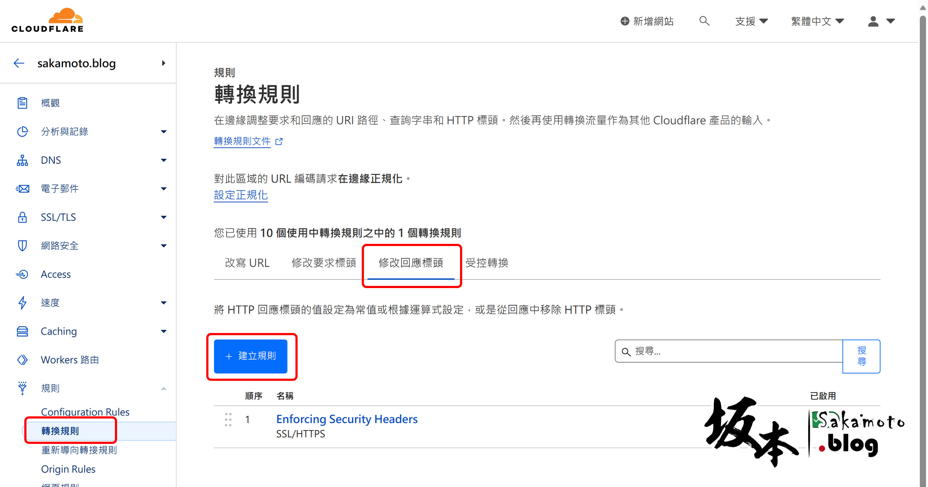Click the magnifier icon inside the rule search box
Screen dimensions: 928x487
pyautogui.click(x=626, y=351)
